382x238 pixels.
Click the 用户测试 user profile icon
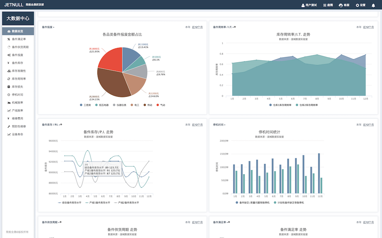[x=303, y=5]
